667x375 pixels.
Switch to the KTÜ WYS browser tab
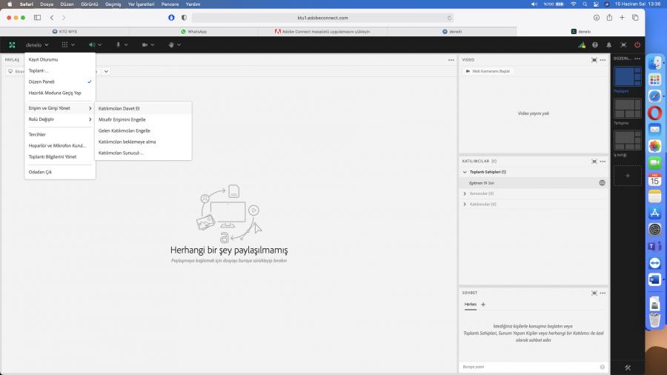[64, 31]
